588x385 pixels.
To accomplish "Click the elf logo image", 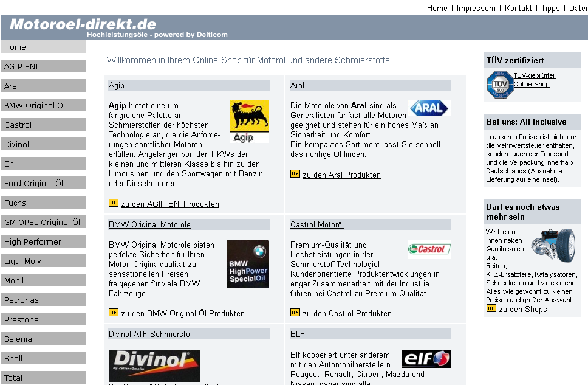I will pos(426,359).
